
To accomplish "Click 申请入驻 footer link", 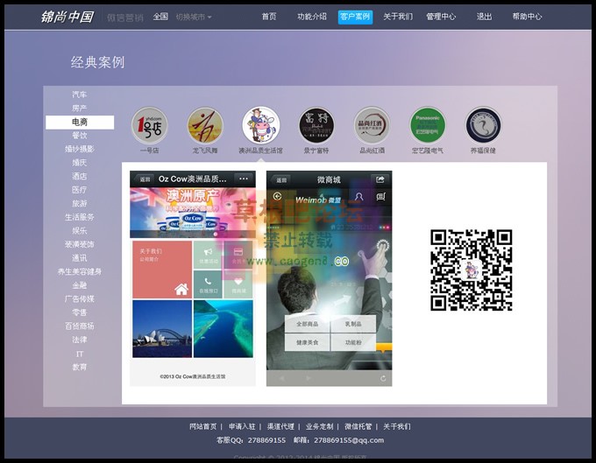I will (x=242, y=426).
